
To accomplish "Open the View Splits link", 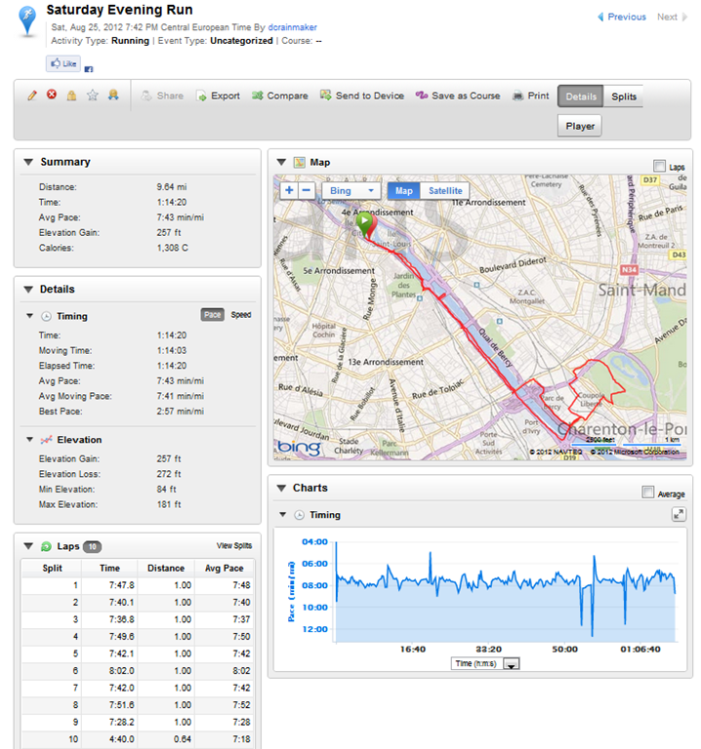I will 233,546.
